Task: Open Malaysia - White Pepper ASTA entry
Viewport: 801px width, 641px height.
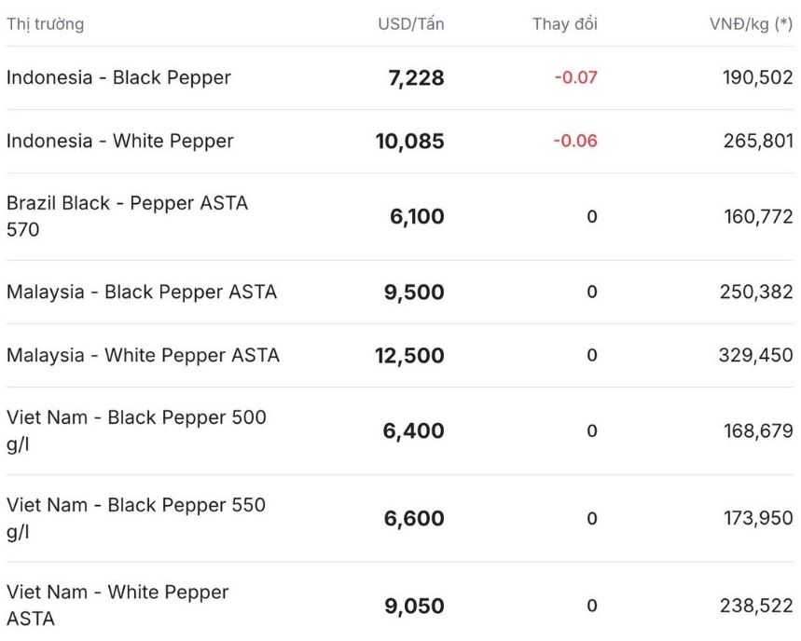Action: pyautogui.click(x=143, y=355)
